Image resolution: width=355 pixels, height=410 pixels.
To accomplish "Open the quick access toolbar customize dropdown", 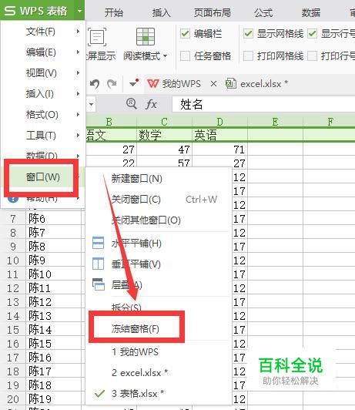I will click(134, 83).
